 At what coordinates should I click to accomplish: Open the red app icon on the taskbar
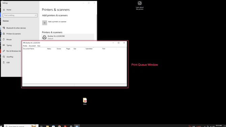tap(65, 126)
